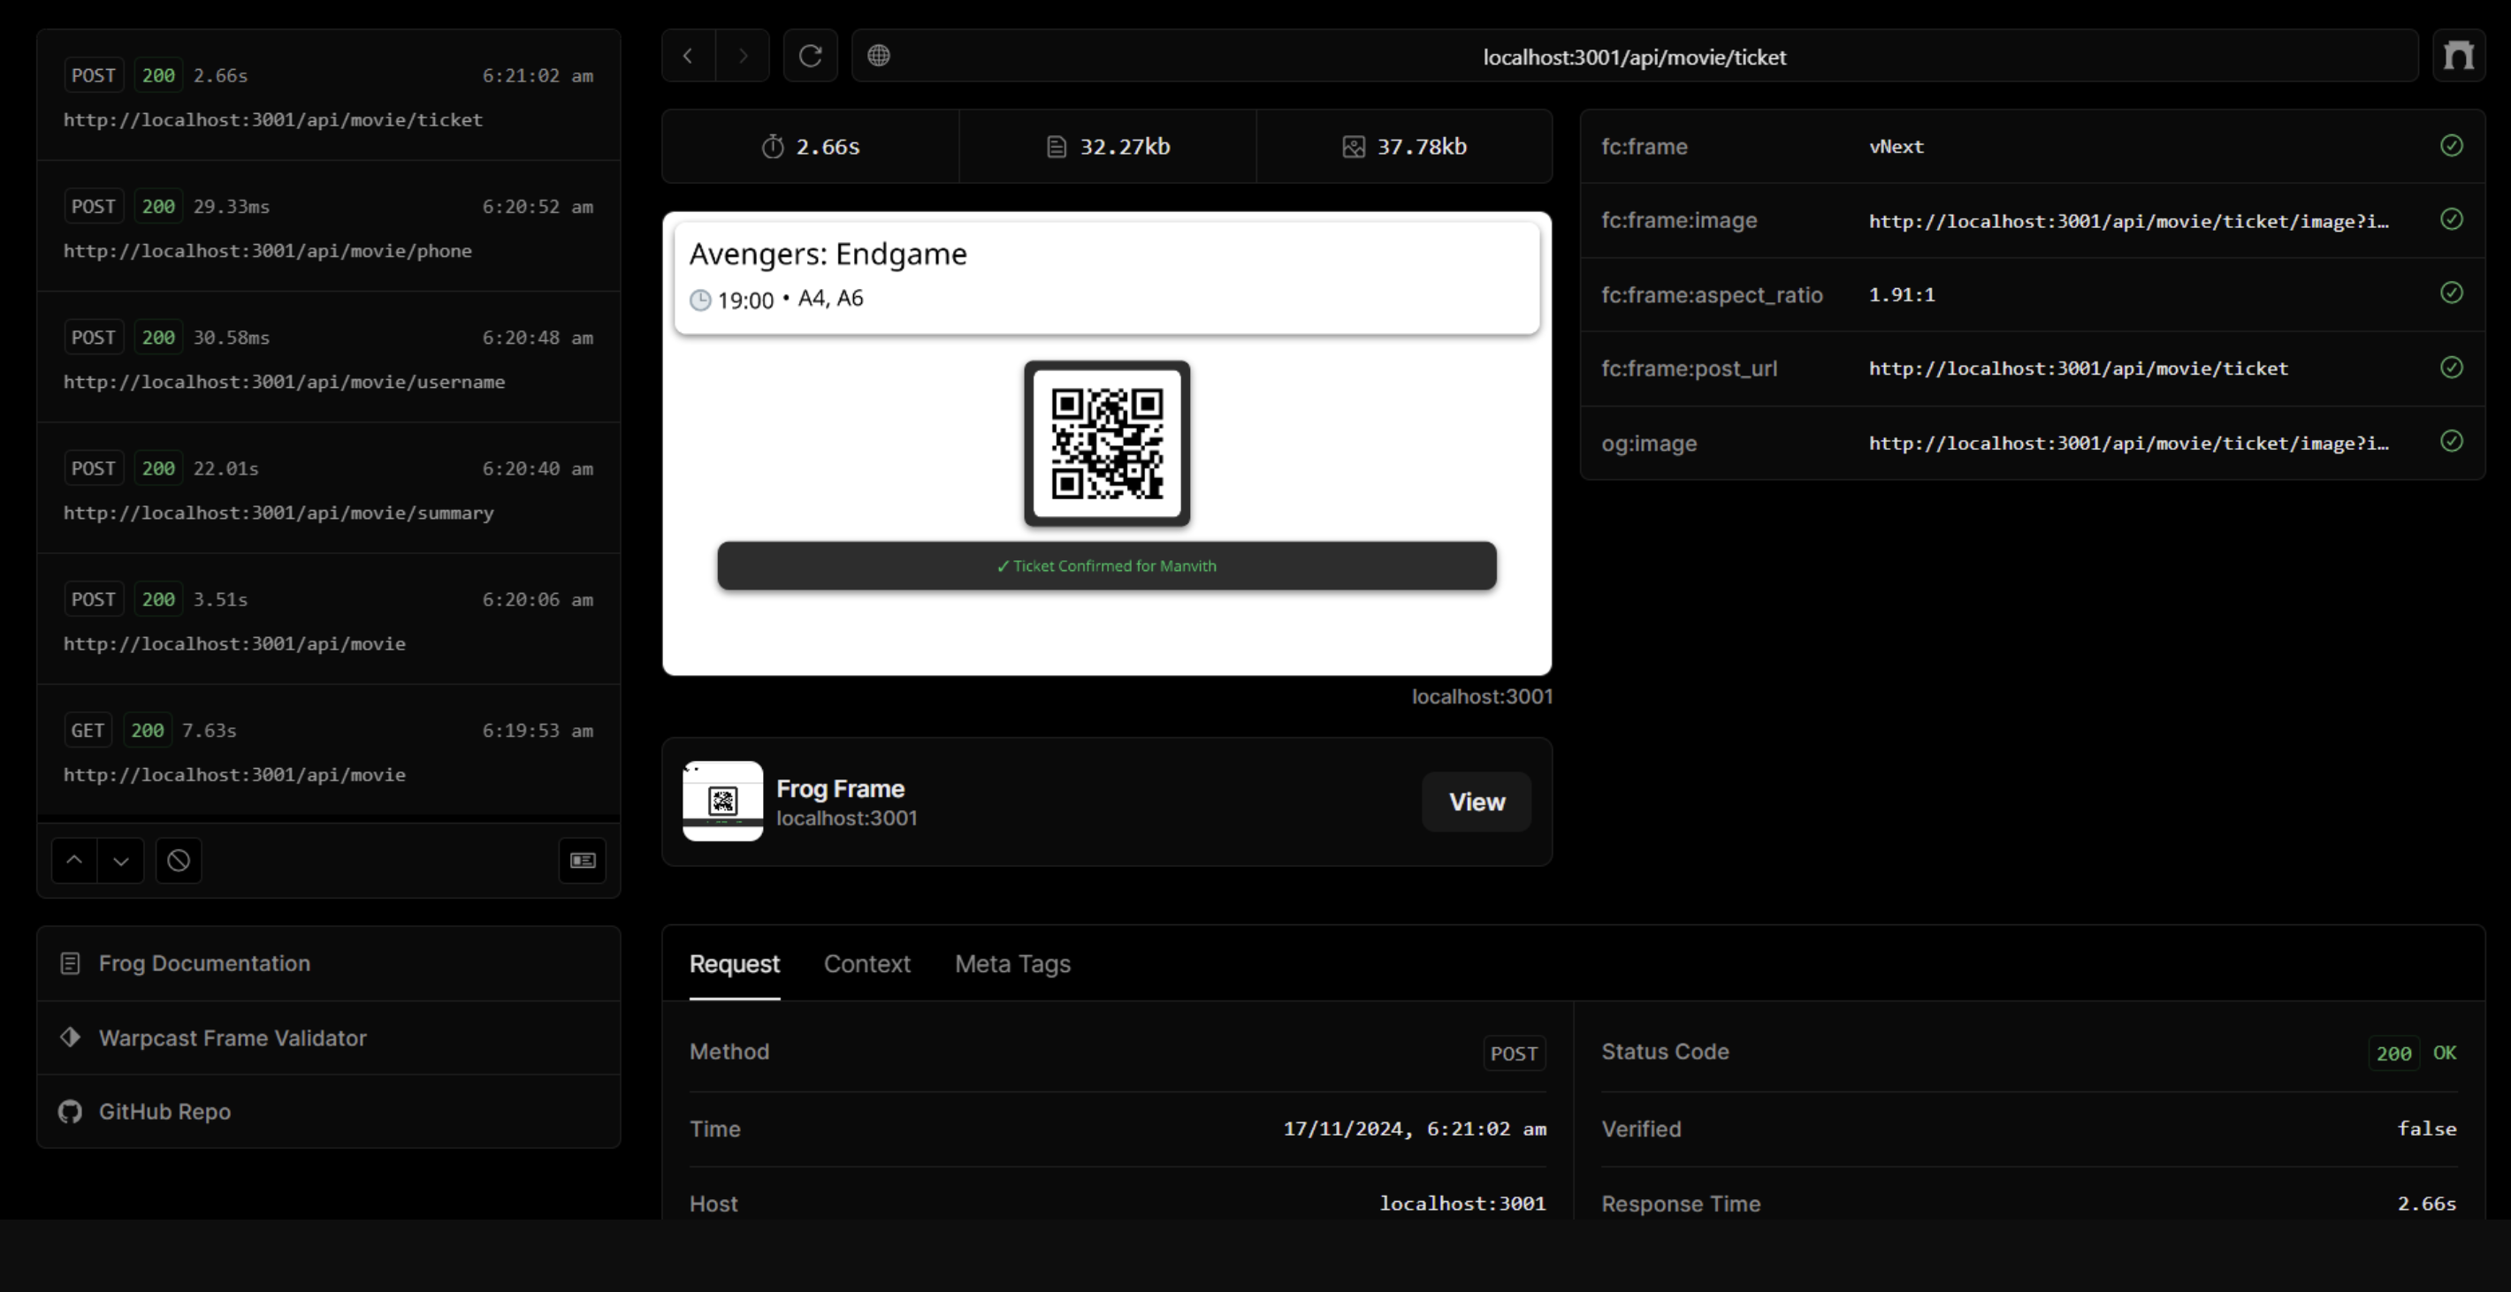
Task: Click the Frog Frame thumbnail image
Action: [722, 801]
